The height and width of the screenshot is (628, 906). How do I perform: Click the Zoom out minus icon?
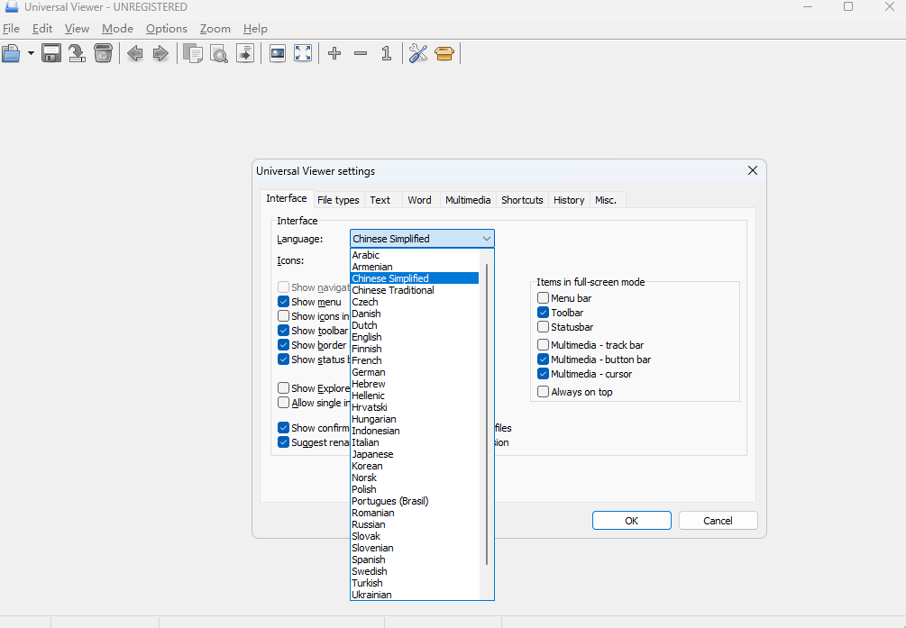[361, 54]
